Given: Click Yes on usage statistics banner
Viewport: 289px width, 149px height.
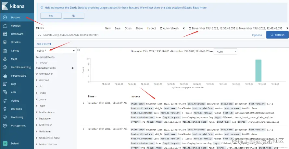Looking at the screenshot, I should coord(51,16).
